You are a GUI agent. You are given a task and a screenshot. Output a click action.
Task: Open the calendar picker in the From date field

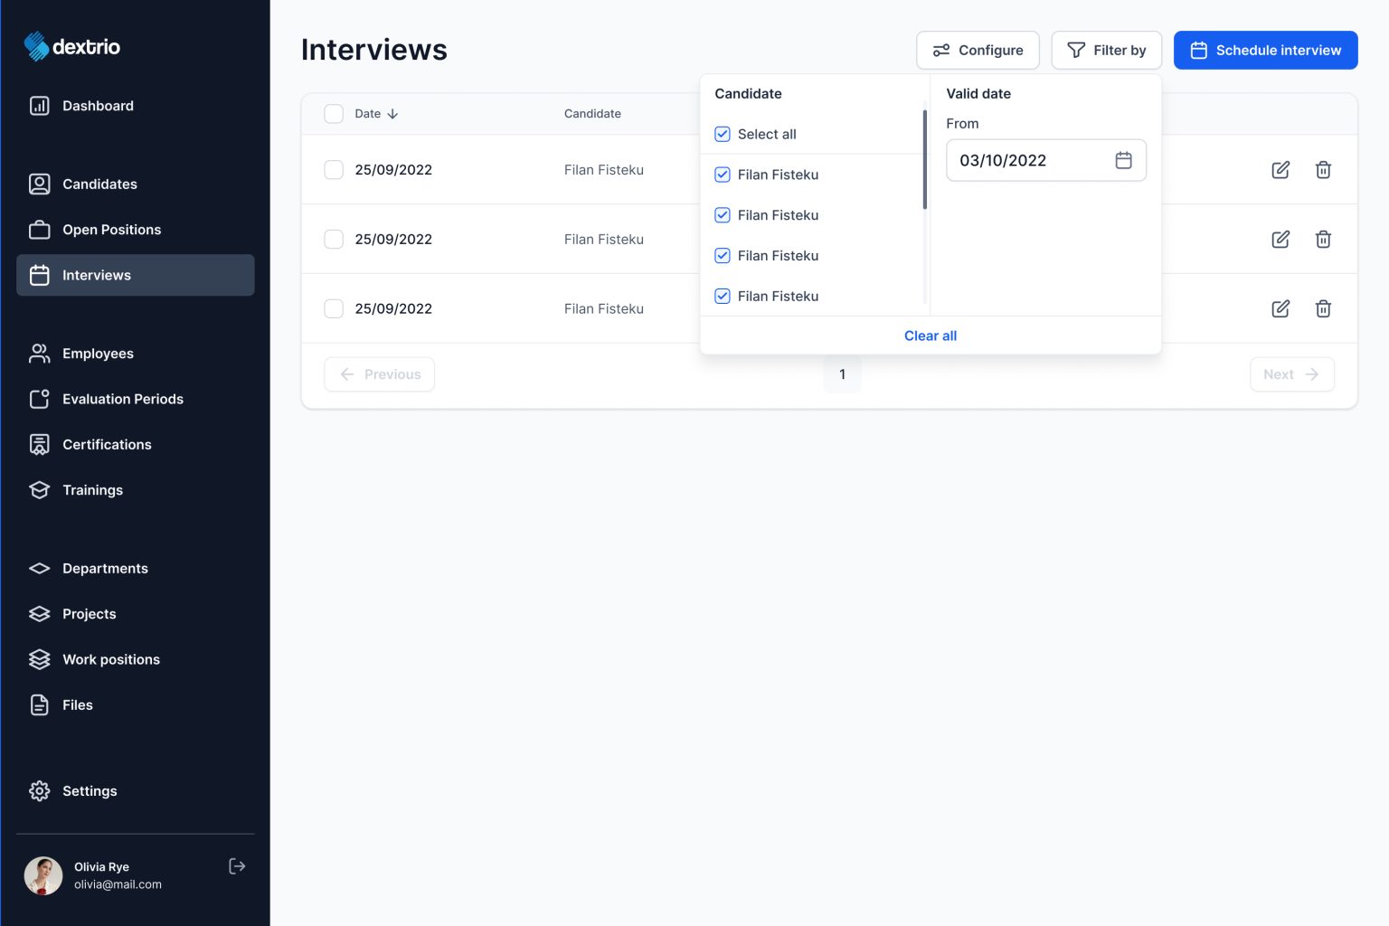click(x=1123, y=160)
